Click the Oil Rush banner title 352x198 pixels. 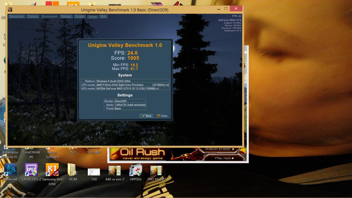(143, 152)
